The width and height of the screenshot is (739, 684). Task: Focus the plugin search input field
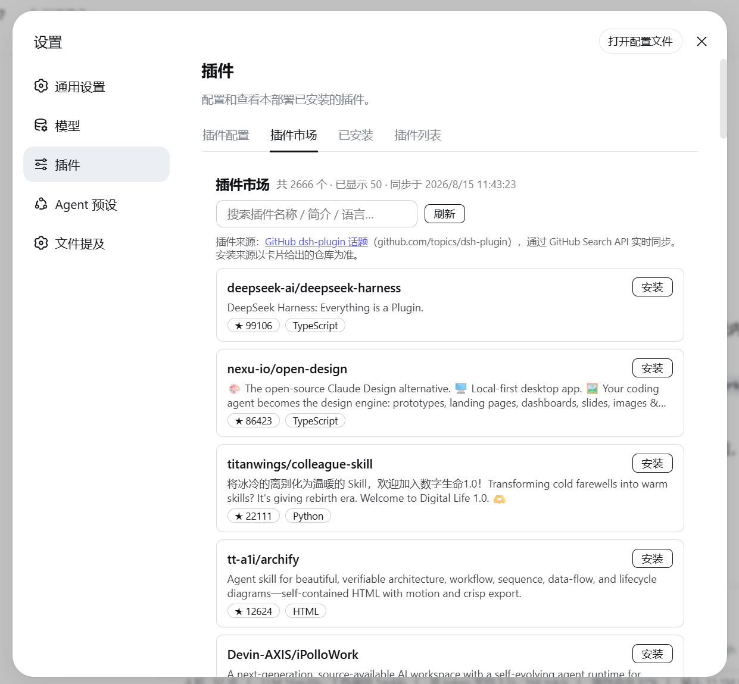pyautogui.click(x=317, y=214)
